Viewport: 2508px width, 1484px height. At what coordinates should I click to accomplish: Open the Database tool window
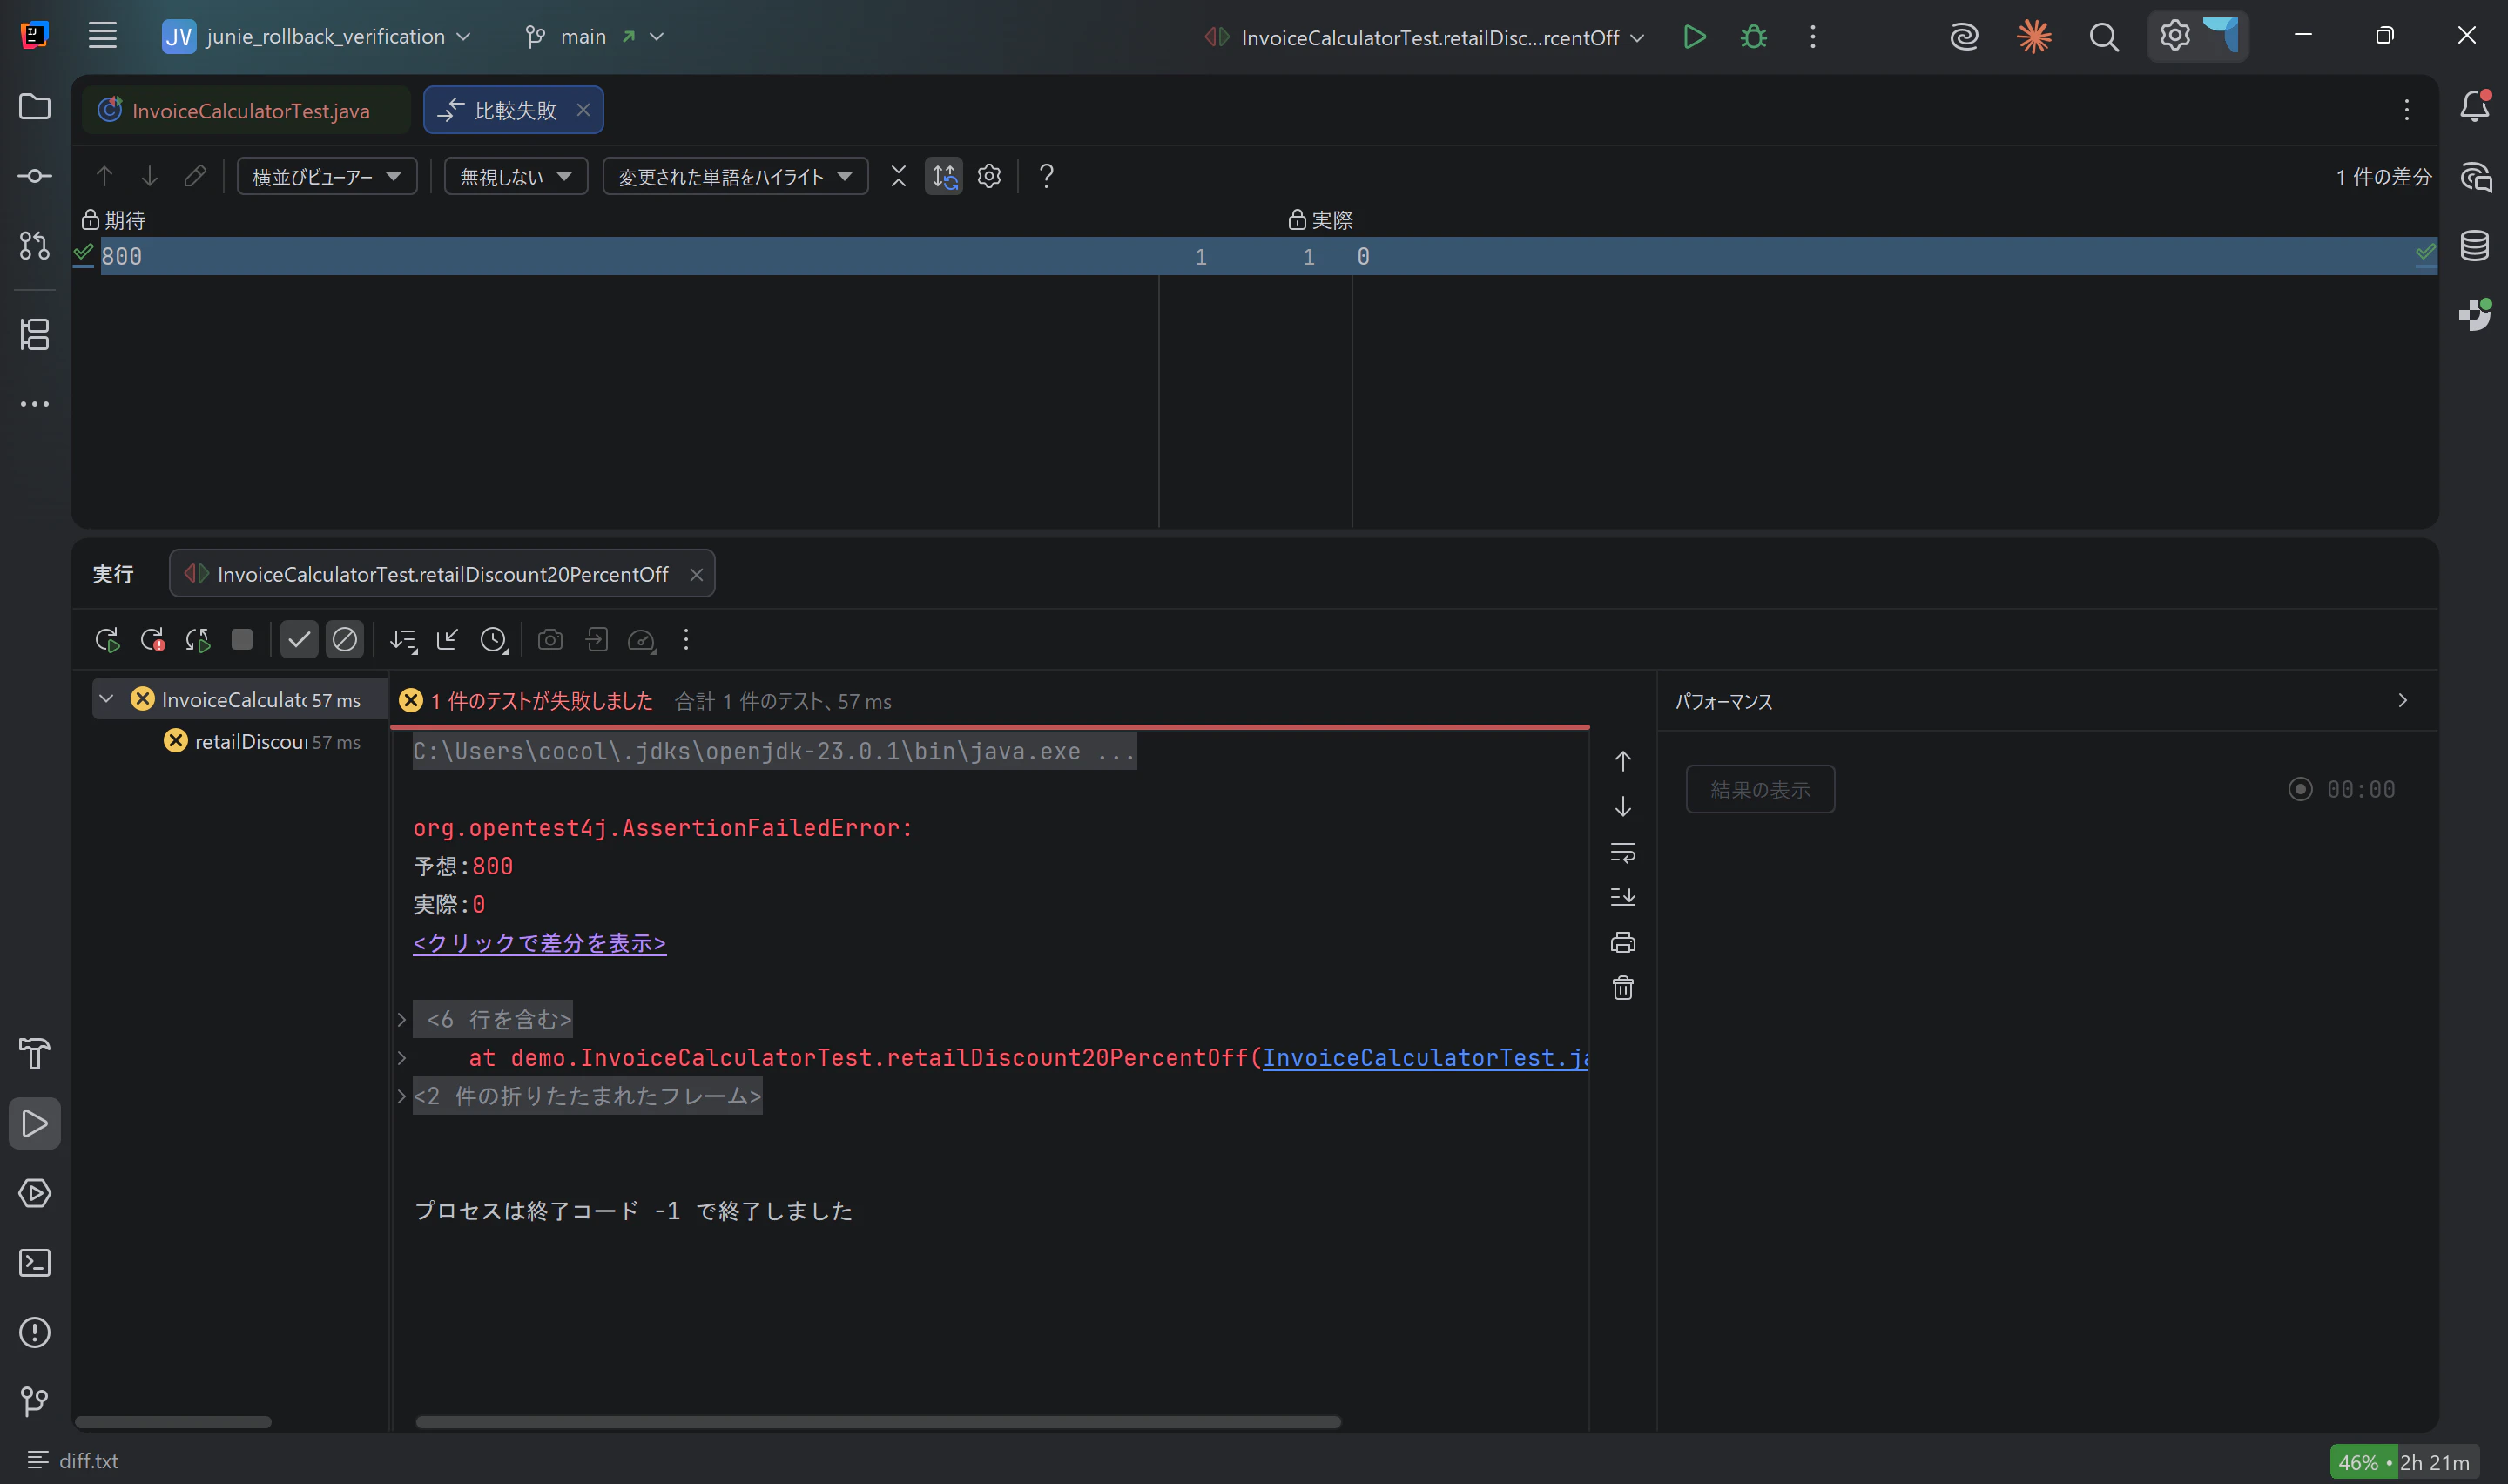(x=2475, y=245)
